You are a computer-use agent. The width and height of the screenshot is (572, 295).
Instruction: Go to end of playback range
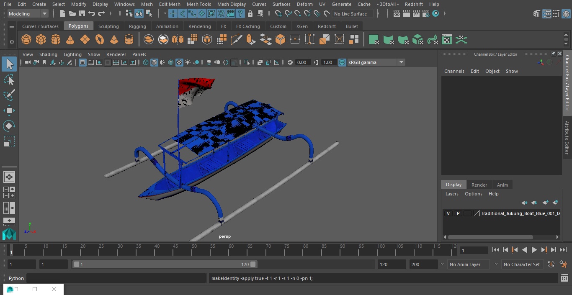click(x=563, y=250)
